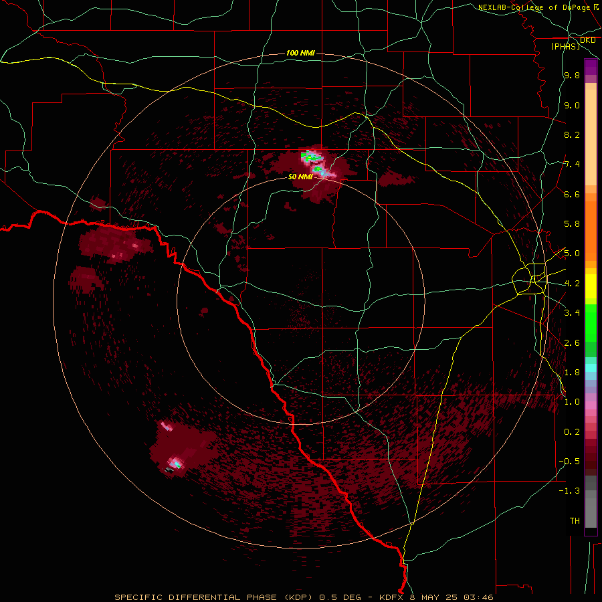Pick the yellow color band on the scale
The image size is (602, 602).
tap(591, 286)
